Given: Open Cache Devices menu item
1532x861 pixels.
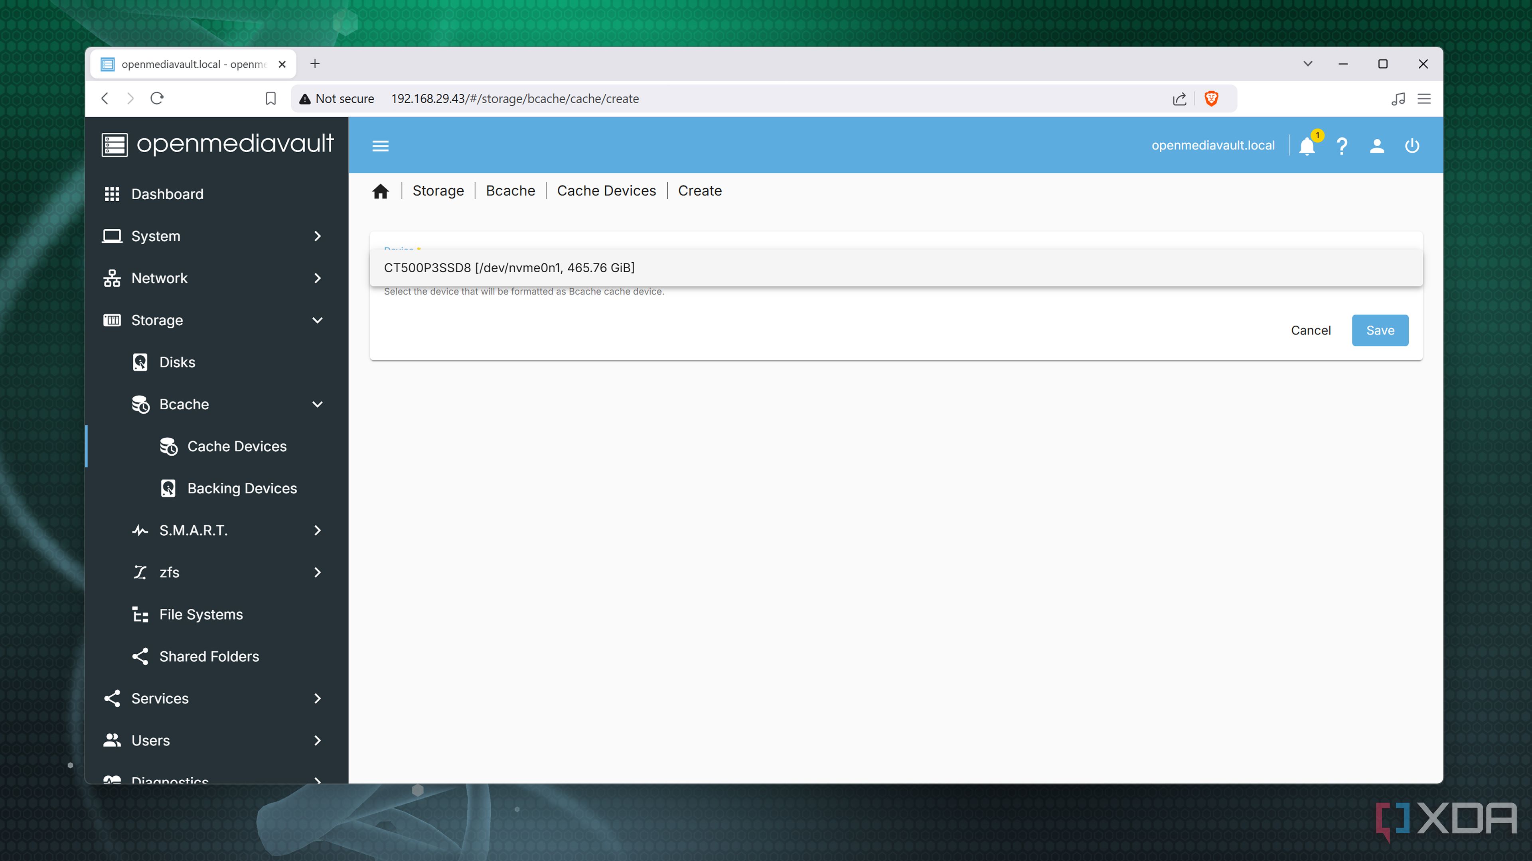Looking at the screenshot, I should point(217,446).
